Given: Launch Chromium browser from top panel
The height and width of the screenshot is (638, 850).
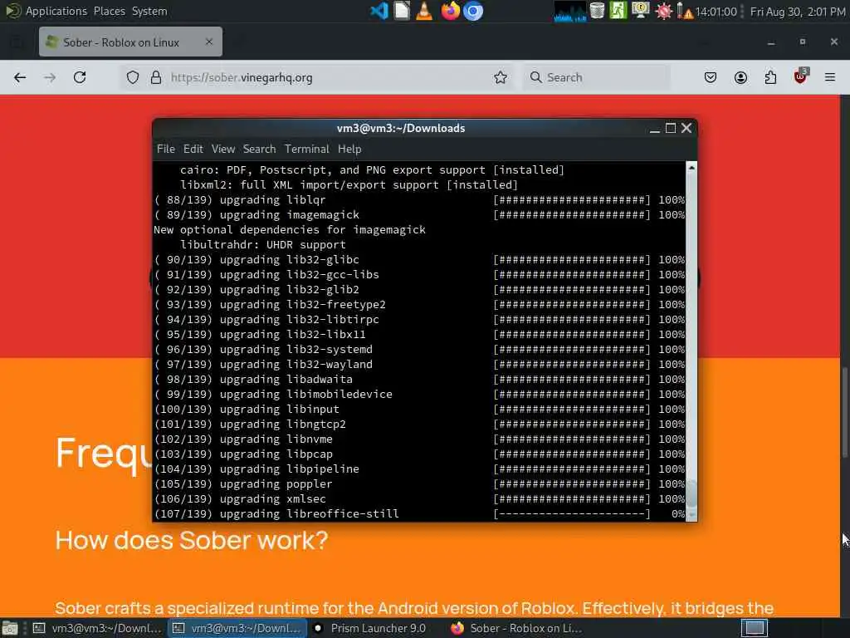Looking at the screenshot, I should (473, 12).
